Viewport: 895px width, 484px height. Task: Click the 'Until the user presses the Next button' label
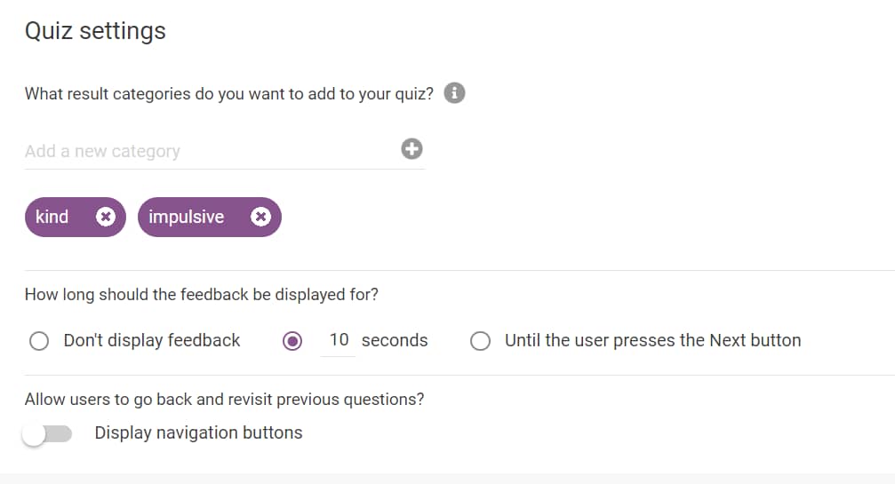pos(653,340)
